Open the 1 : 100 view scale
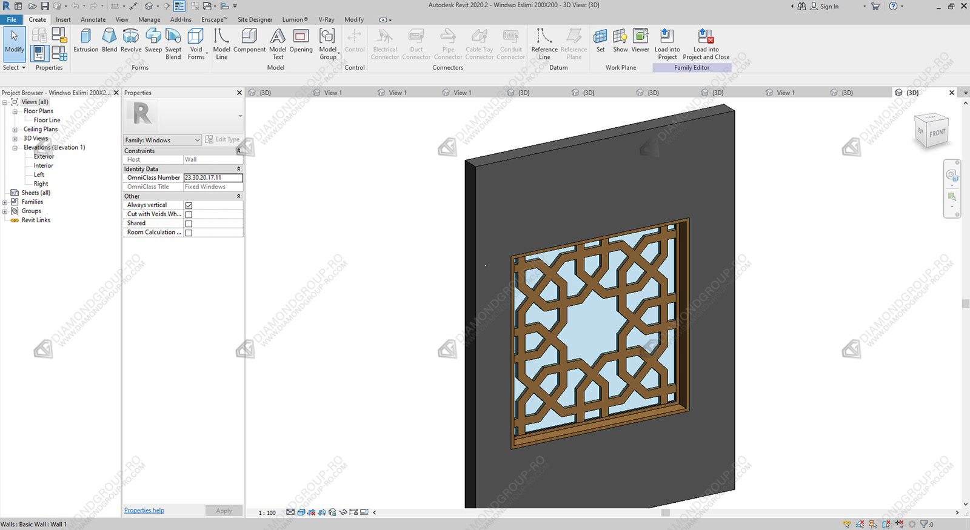970x530 pixels. [267, 512]
